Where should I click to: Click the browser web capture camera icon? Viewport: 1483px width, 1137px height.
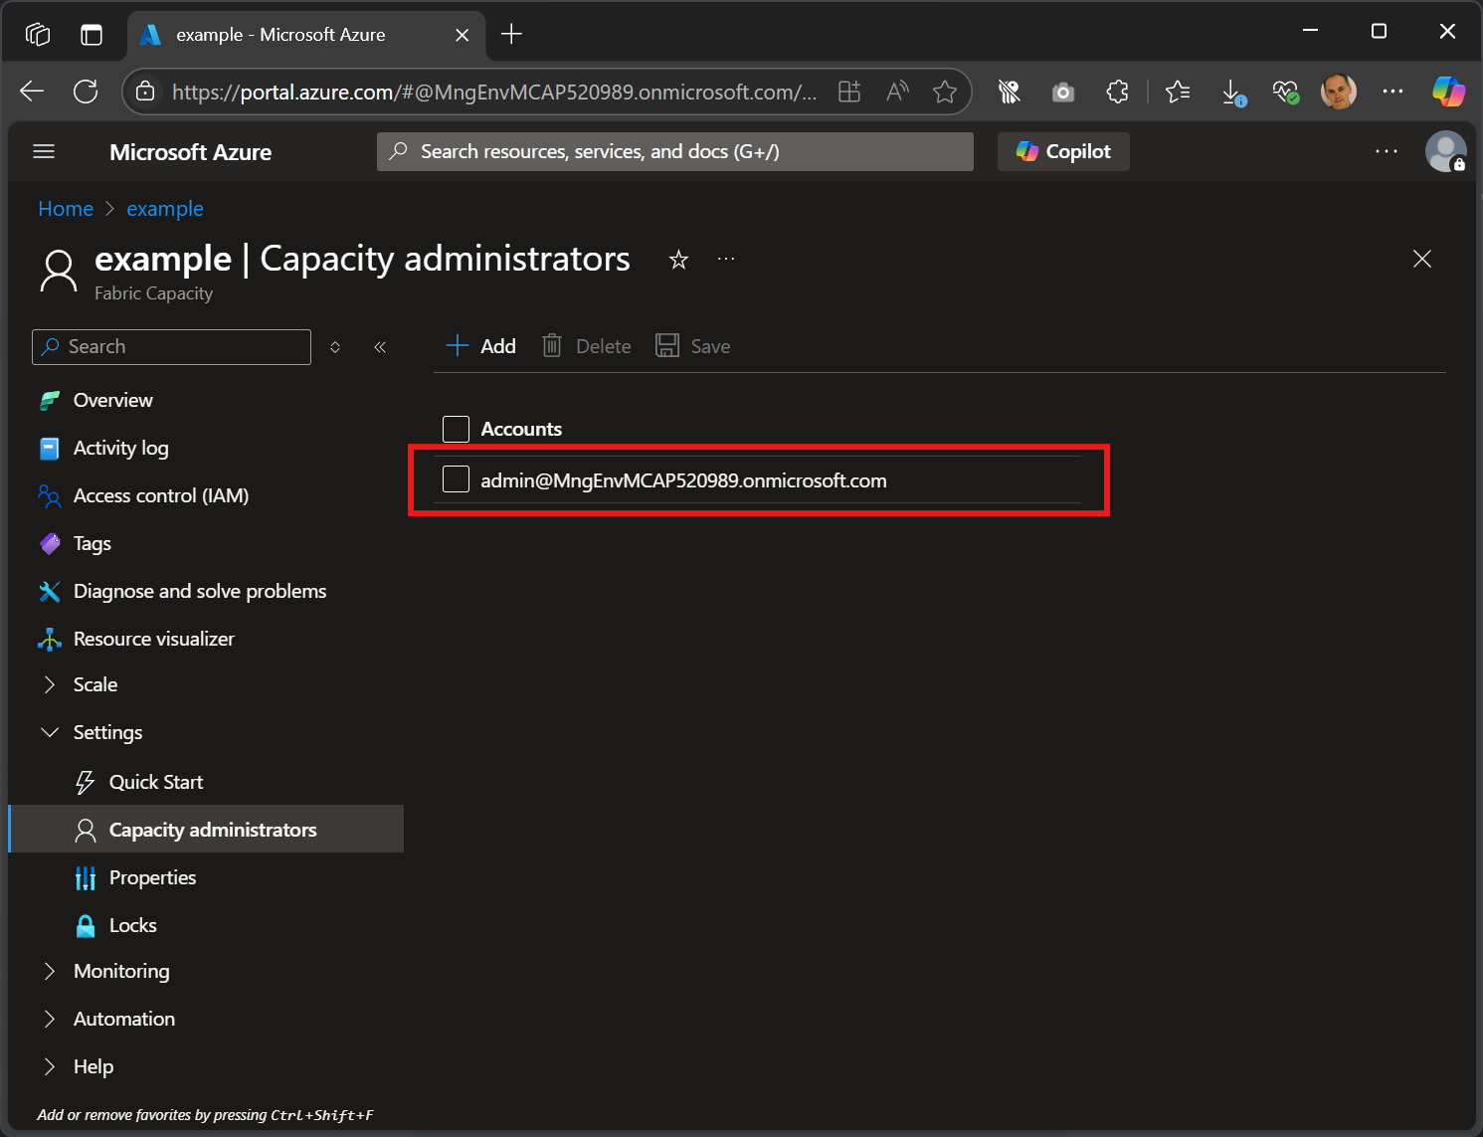coord(1062,91)
